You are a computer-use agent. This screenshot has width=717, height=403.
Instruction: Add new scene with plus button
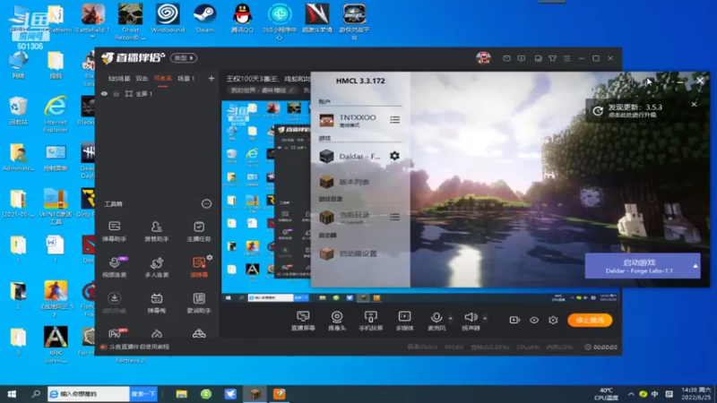(x=212, y=79)
